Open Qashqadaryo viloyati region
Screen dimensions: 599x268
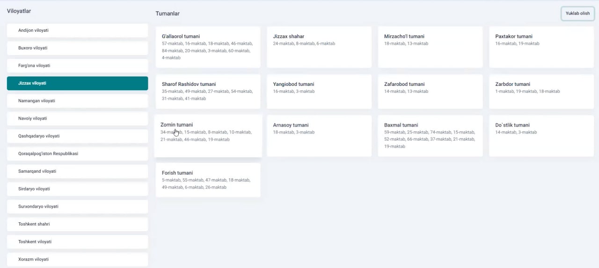(77, 136)
